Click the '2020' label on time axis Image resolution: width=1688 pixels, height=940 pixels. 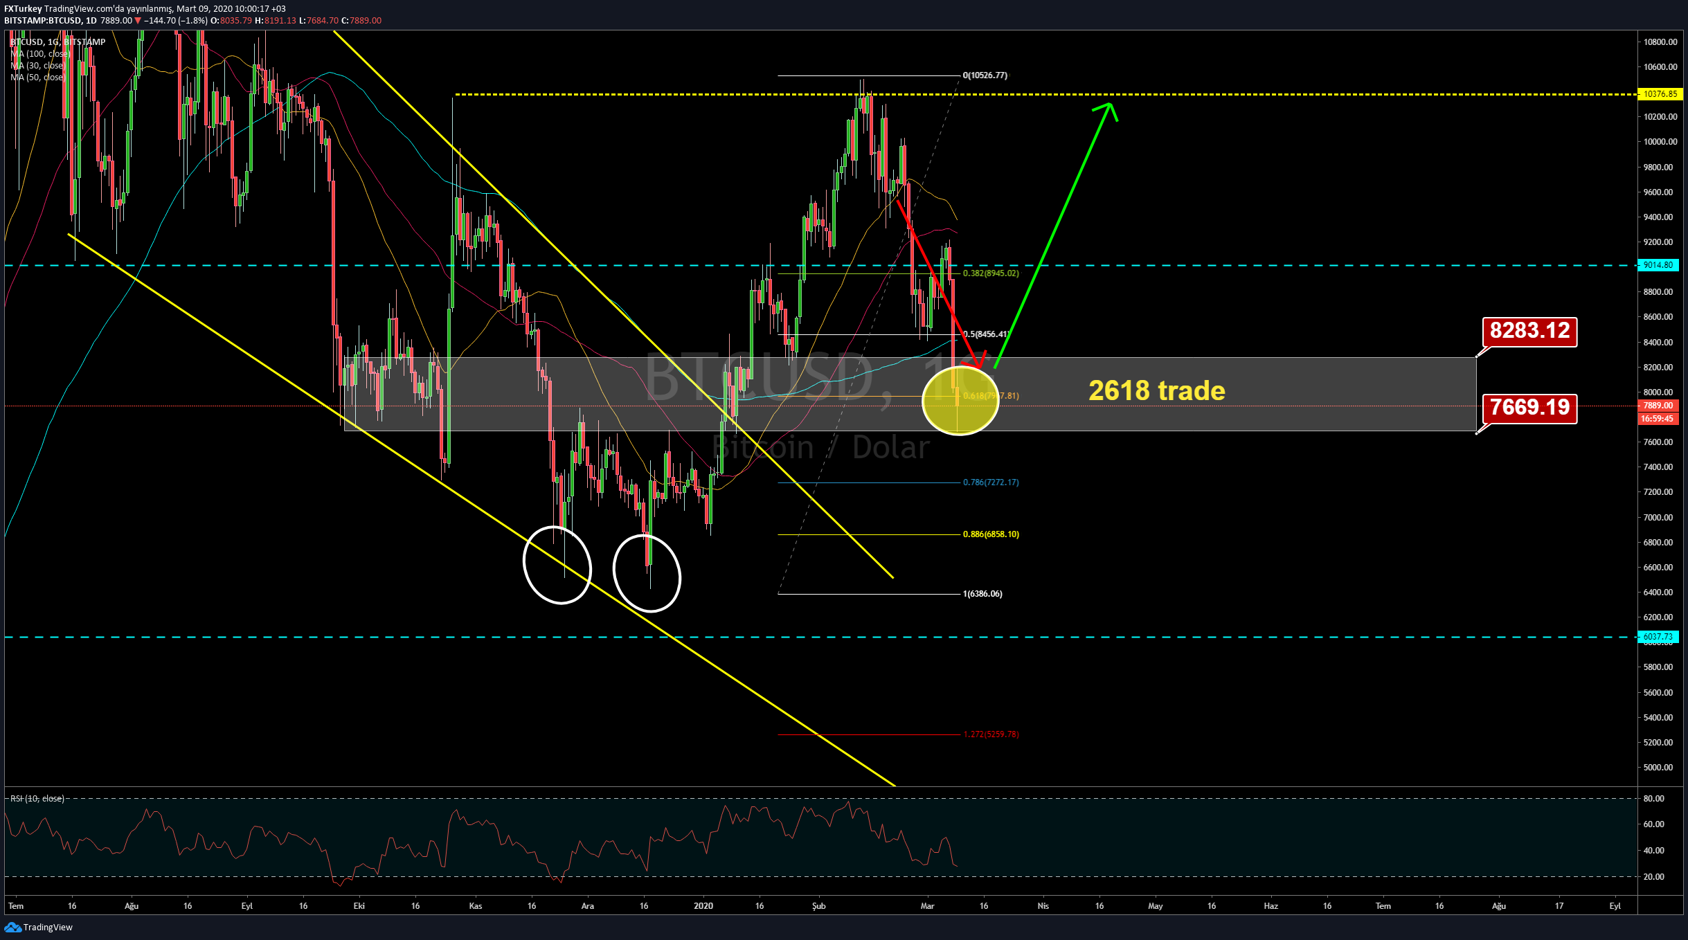(703, 906)
